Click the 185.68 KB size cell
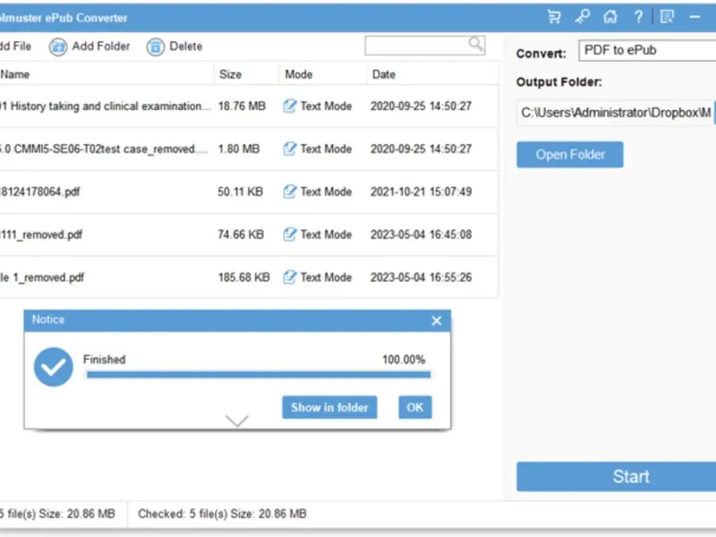The image size is (716, 537). (243, 277)
